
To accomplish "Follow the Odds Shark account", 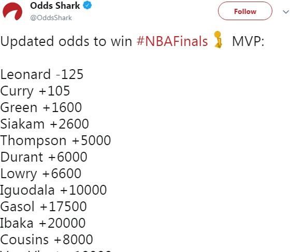I will tap(245, 11).
